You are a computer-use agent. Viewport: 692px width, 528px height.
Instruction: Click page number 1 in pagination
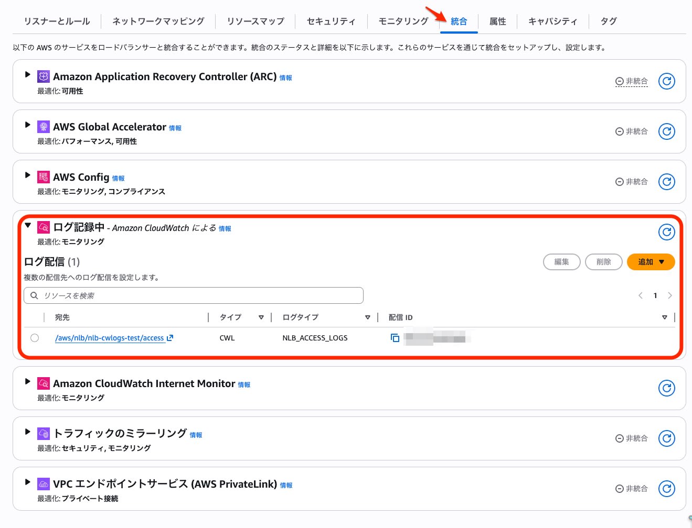tap(655, 295)
